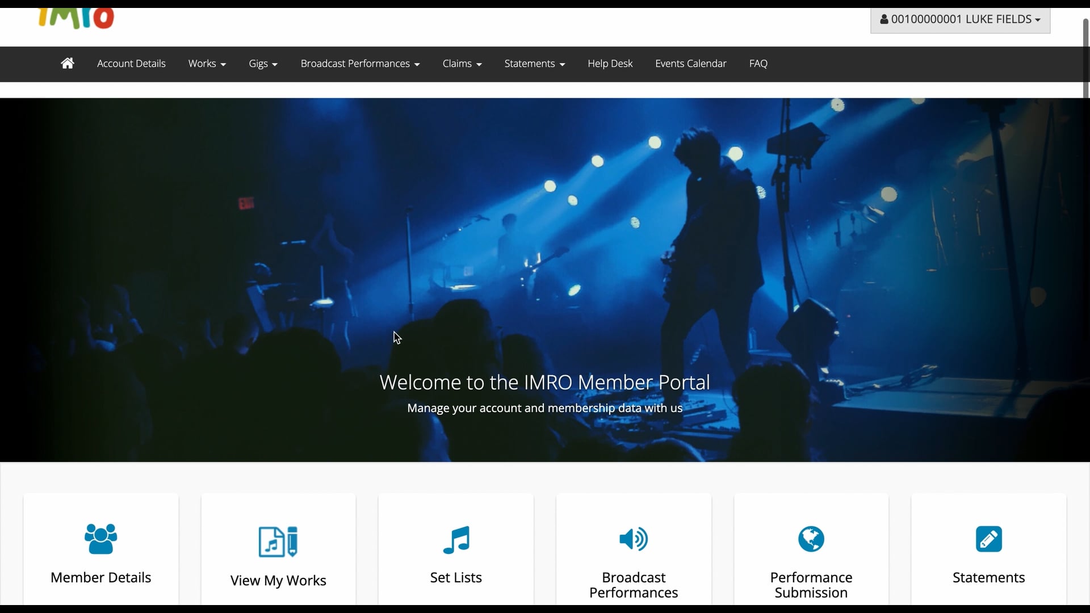Viewport: 1090px width, 613px height.
Task: Expand the Works menu
Action: (207, 64)
